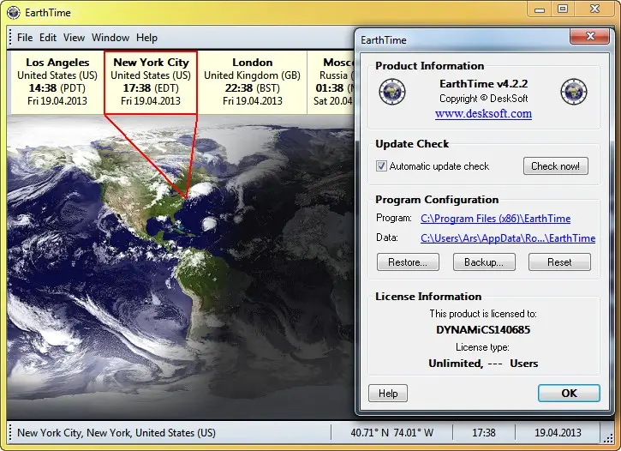Viewport: 621px width, 451px height.
Task: Select the Los Angeles clock panel
Action: (x=57, y=82)
